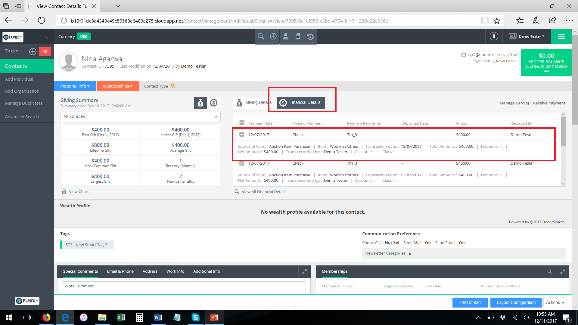Open Add Organization in sidebar
This screenshot has height=325, width=578.
click(x=27, y=91)
